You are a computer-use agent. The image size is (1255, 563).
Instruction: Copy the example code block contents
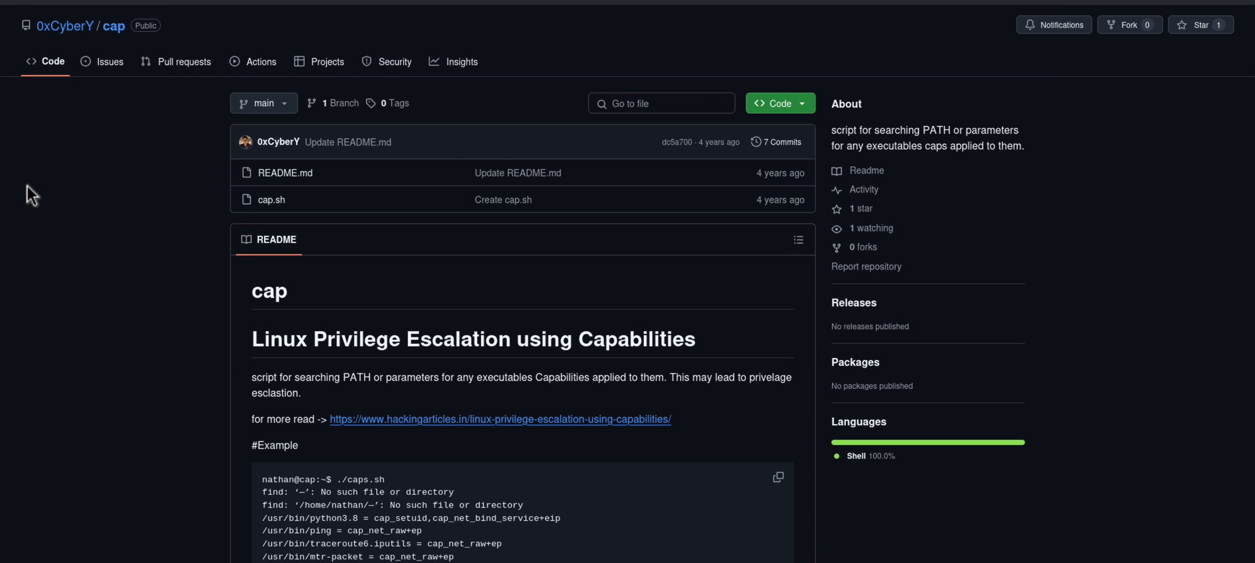tap(778, 477)
